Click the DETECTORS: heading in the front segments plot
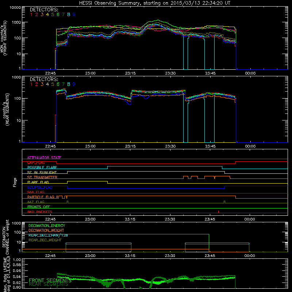292x292 pixels. pos(44,9)
